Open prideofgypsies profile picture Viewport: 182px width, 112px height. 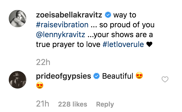click(x=18, y=79)
